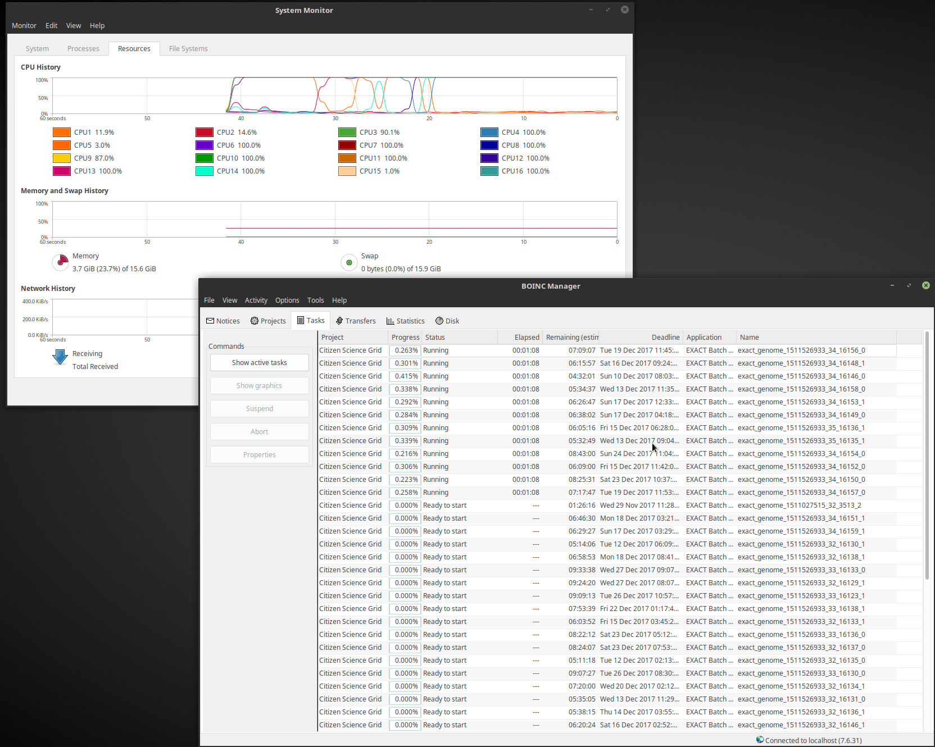Click the task list vertical scrollbar
Viewport: 935px width, 747px height.
click(x=927, y=456)
